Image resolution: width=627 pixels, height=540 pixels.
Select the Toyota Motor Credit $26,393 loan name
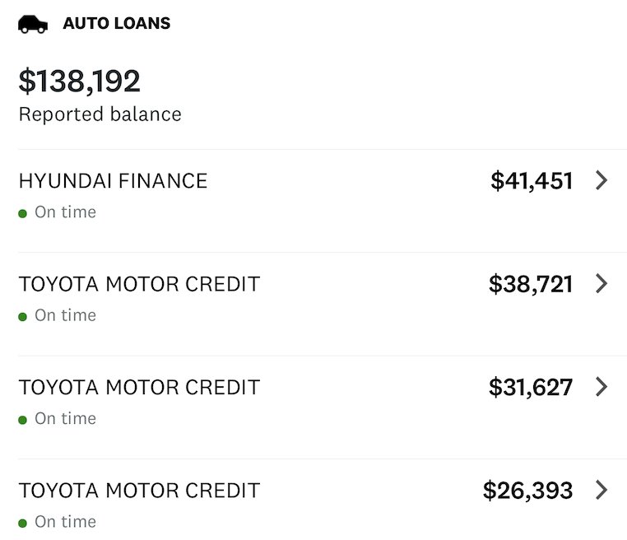tap(140, 491)
